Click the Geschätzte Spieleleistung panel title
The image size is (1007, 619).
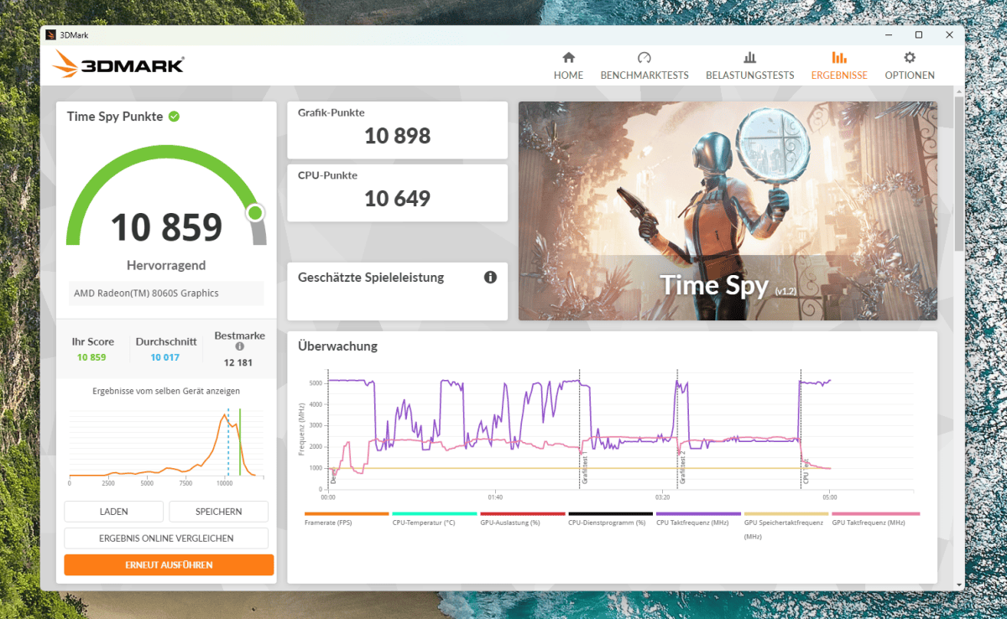point(371,278)
